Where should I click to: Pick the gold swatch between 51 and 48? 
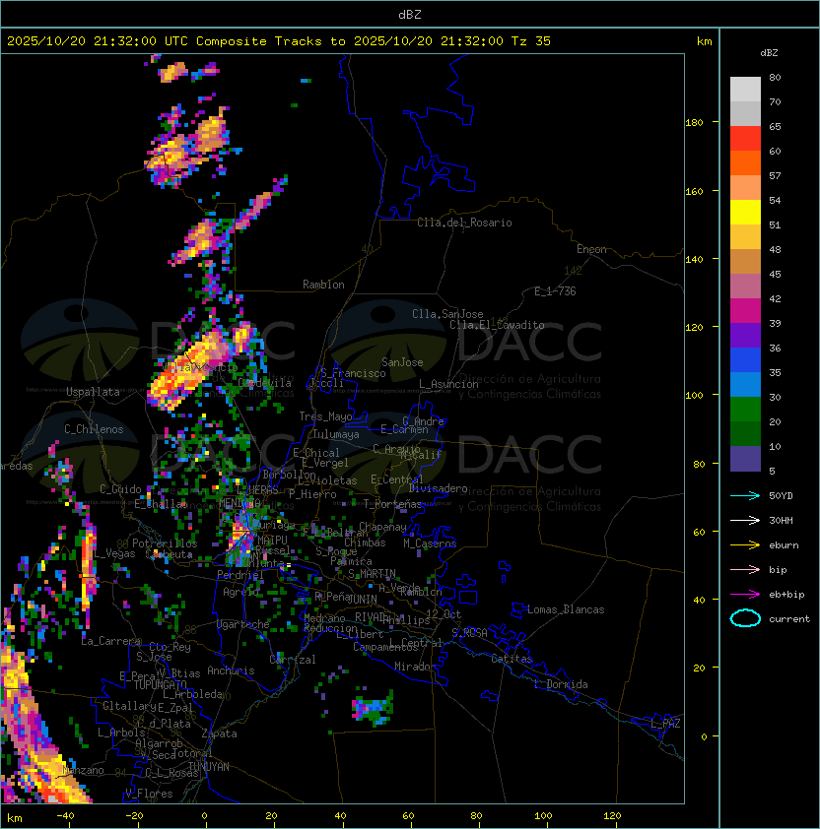(x=745, y=237)
